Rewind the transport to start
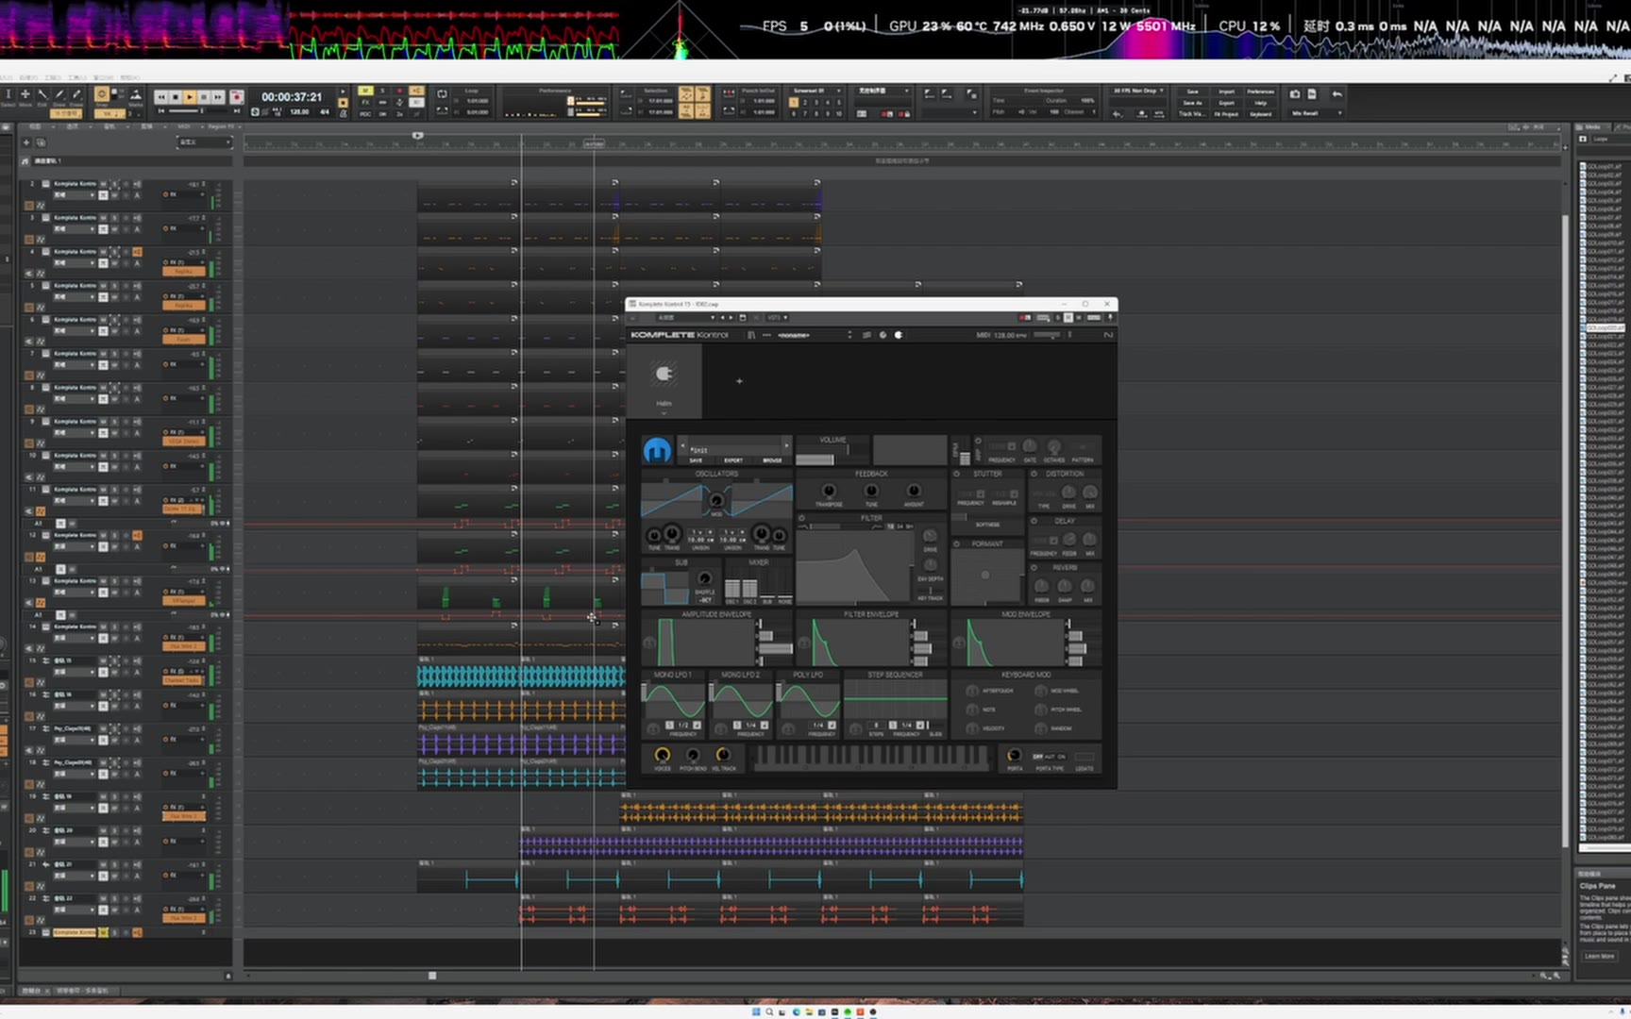This screenshot has width=1631, height=1019. (x=160, y=97)
